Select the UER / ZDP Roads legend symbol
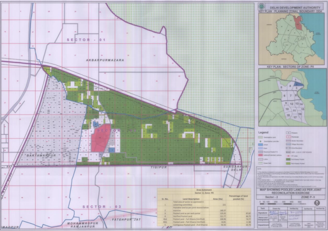328x231 pixels. pyautogui.click(x=288, y=152)
